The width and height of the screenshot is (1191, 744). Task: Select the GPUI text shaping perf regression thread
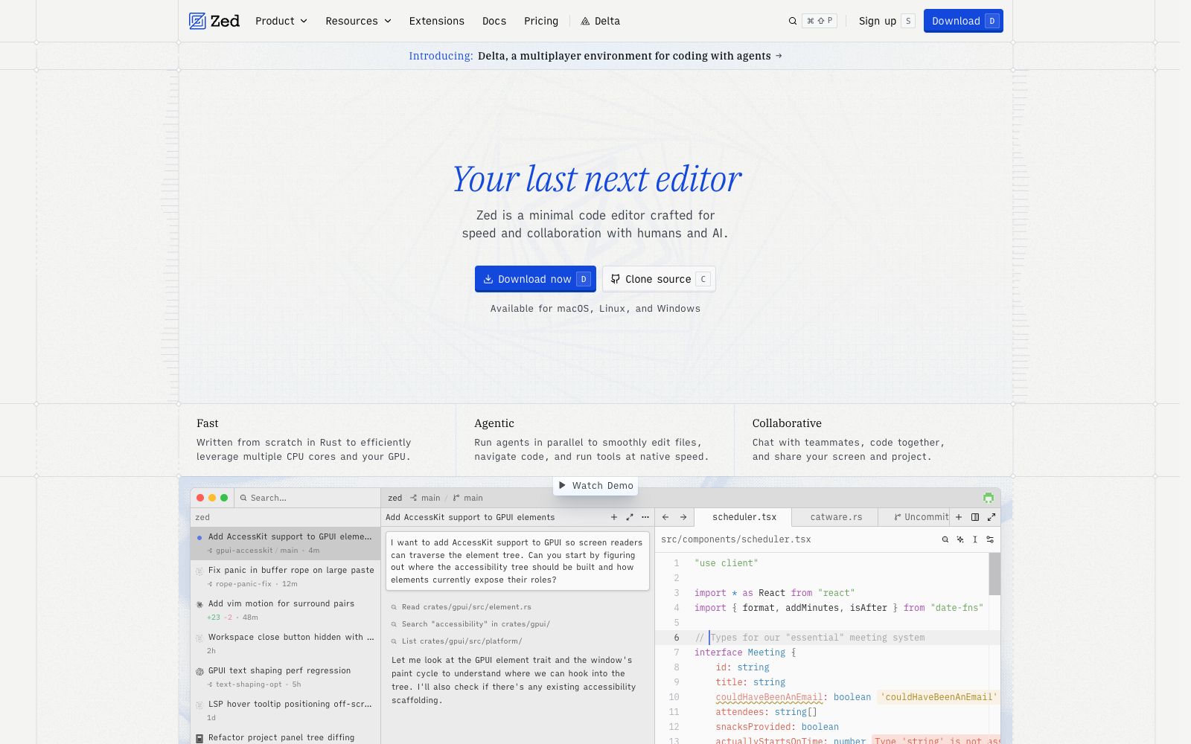coord(286,677)
